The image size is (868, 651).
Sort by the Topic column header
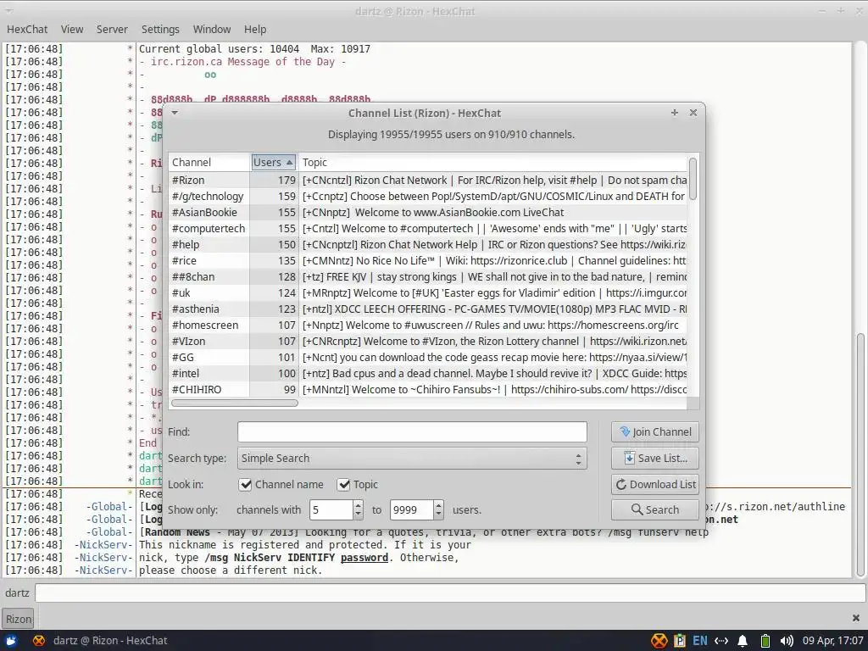(492, 162)
